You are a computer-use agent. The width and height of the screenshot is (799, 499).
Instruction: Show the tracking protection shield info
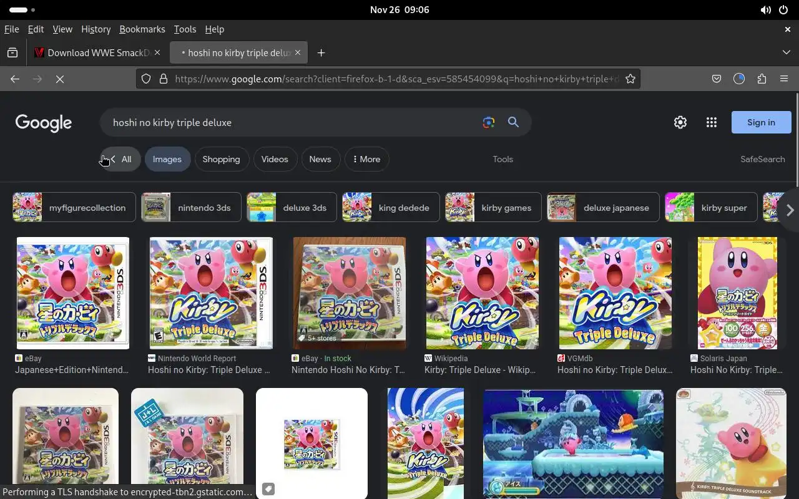[x=145, y=79]
